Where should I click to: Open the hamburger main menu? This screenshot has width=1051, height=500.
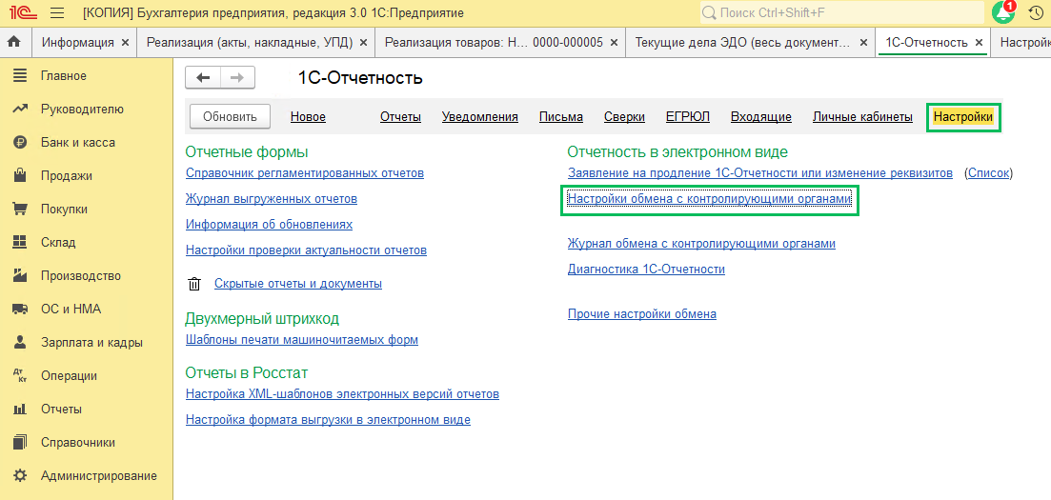[58, 12]
